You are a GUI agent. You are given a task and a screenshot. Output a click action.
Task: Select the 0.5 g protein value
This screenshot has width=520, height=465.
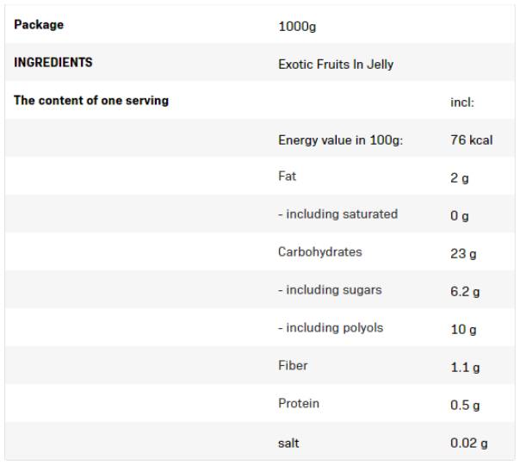click(x=464, y=405)
